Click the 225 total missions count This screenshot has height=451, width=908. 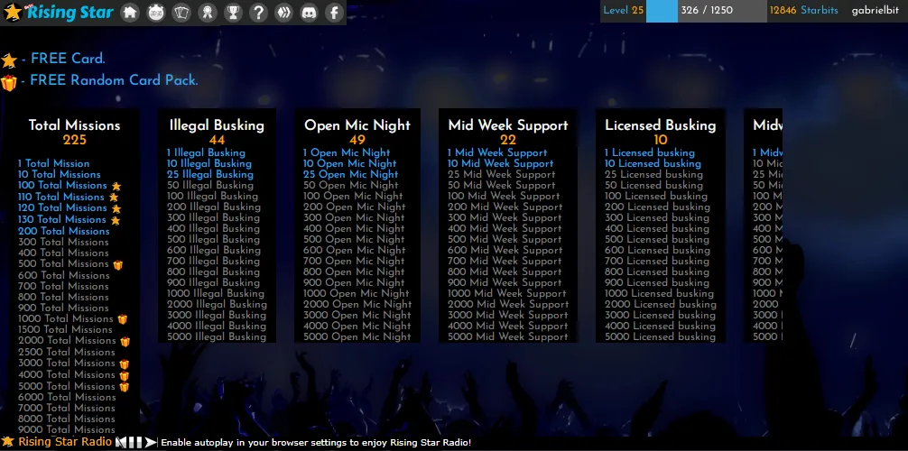coord(75,140)
